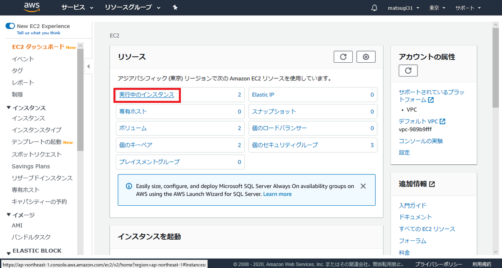This screenshot has height=268, width=502.
Task: Open the 東京 region dropdown
Action: [438, 8]
